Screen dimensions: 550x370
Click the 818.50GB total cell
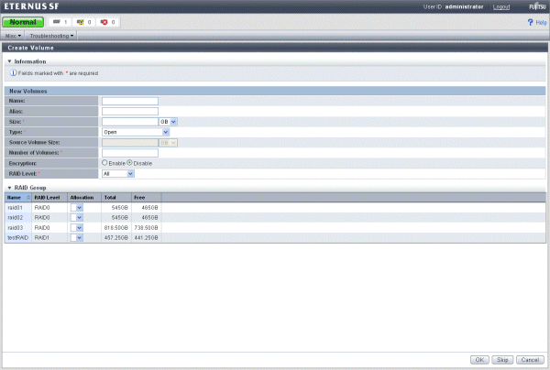click(116, 228)
